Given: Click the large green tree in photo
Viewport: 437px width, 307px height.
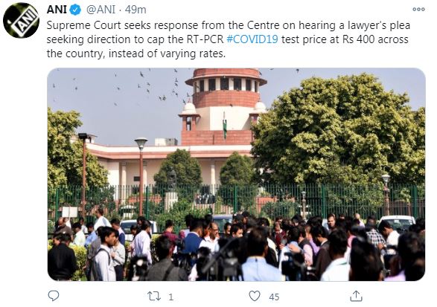Looking at the screenshot, I should pyautogui.click(x=339, y=131).
